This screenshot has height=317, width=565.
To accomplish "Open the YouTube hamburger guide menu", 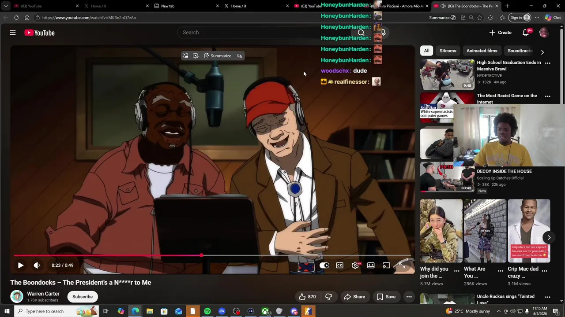I will (x=13, y=33).
